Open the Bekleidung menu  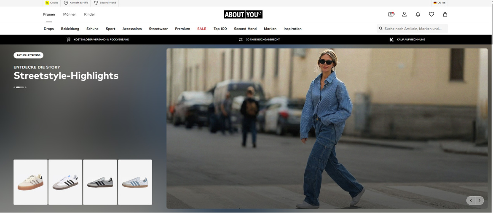pos(70,29)
